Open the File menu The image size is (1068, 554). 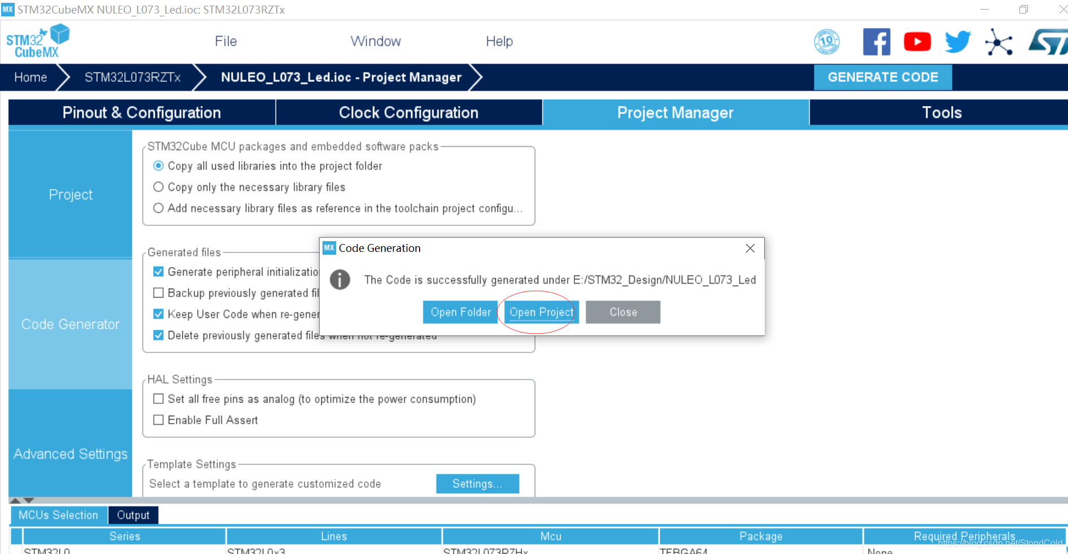pyautogui.click(x=226, y=41)
